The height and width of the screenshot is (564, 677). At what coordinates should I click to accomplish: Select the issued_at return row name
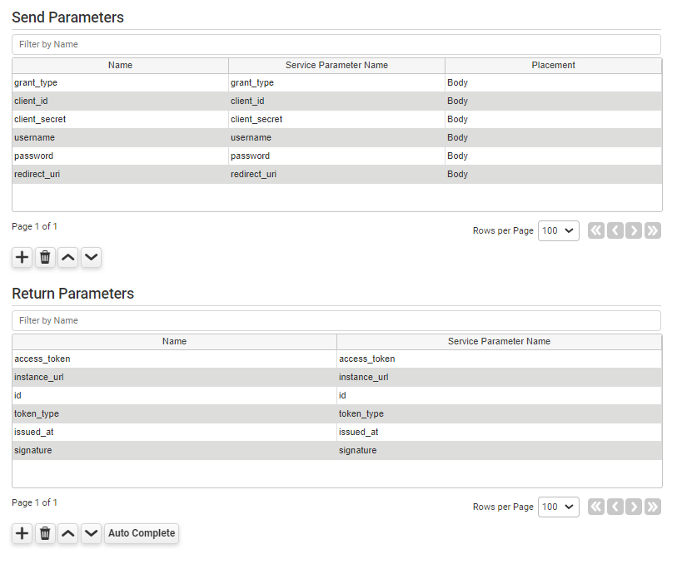(174, 432)
